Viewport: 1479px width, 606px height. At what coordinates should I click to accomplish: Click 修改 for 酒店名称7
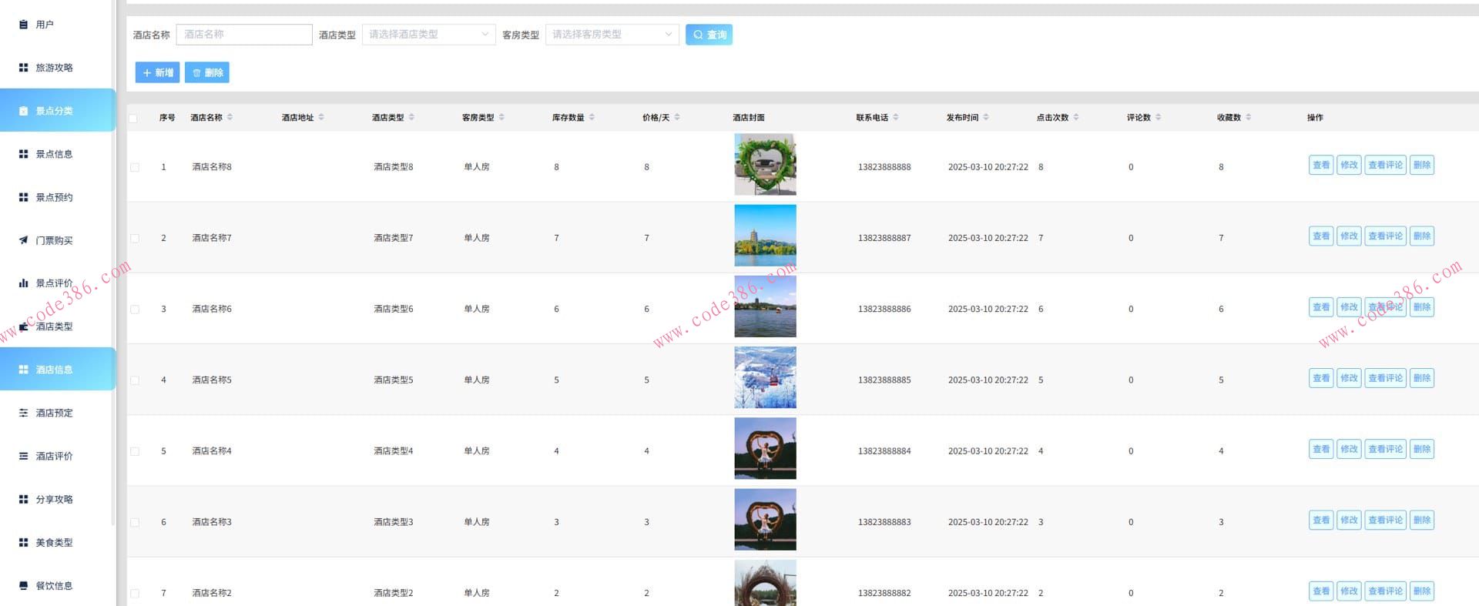[1349, 236]
